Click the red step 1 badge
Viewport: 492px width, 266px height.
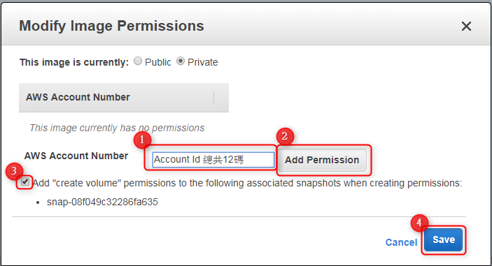point(142,140)
